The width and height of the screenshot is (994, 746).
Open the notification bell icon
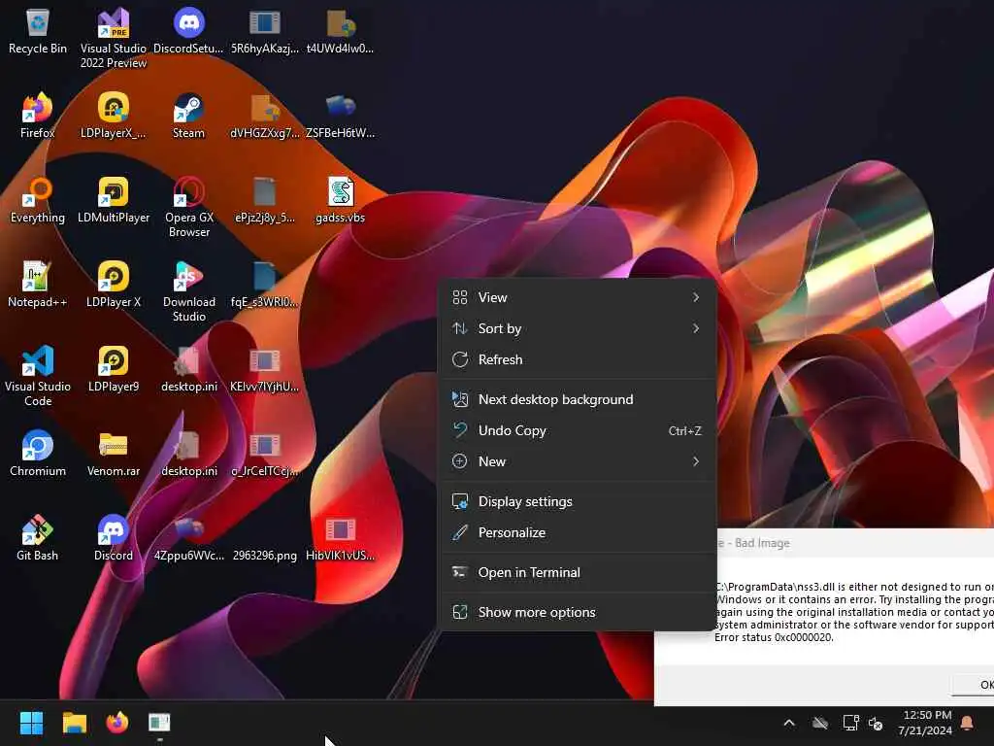coord(968,723)
